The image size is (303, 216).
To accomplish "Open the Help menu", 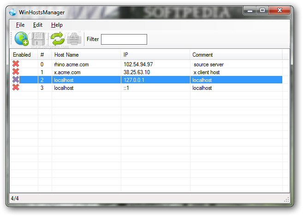I will click(x=57, y=25).
